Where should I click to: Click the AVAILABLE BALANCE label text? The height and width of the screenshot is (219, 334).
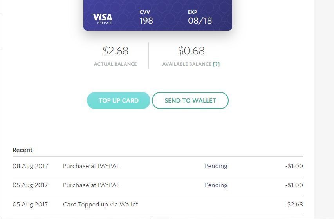(x=187, y=64)
